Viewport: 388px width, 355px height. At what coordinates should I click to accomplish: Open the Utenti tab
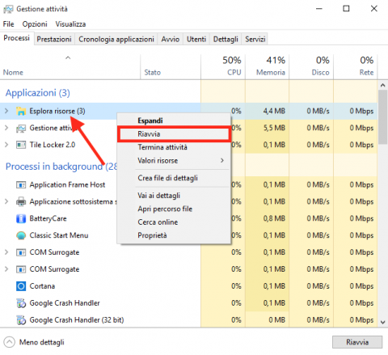point(196,40)
